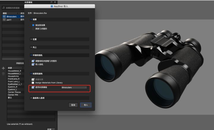Click the Binoculars template row icon

(x=4, y=16)
